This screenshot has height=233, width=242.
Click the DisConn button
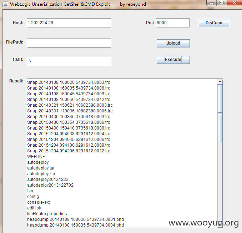tap(214, 23)
